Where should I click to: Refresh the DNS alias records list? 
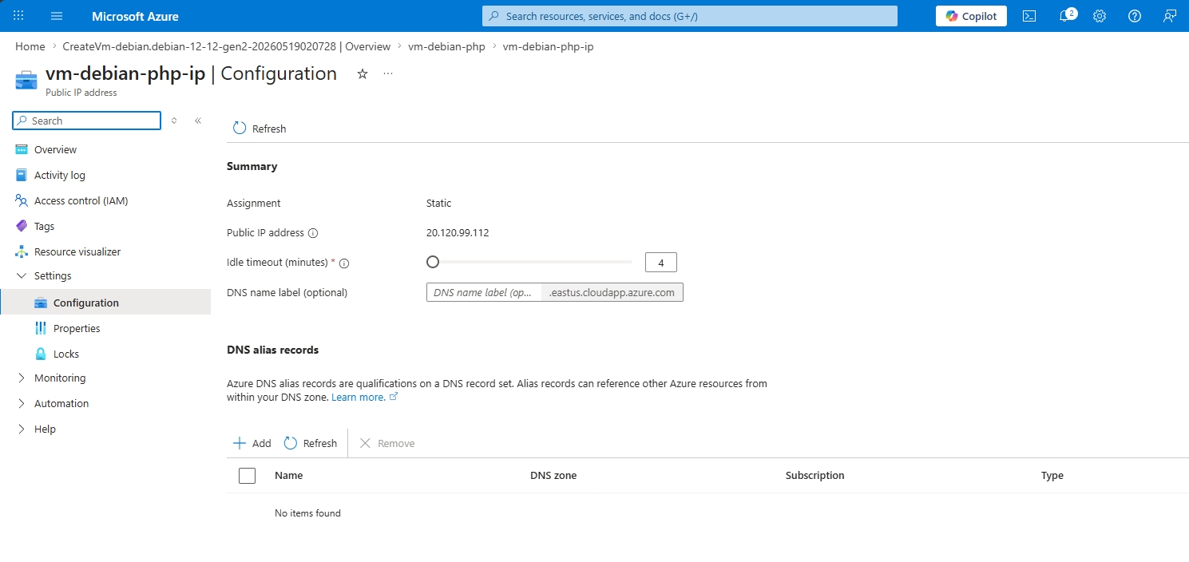pyautogui.click(x=311, y=443)
